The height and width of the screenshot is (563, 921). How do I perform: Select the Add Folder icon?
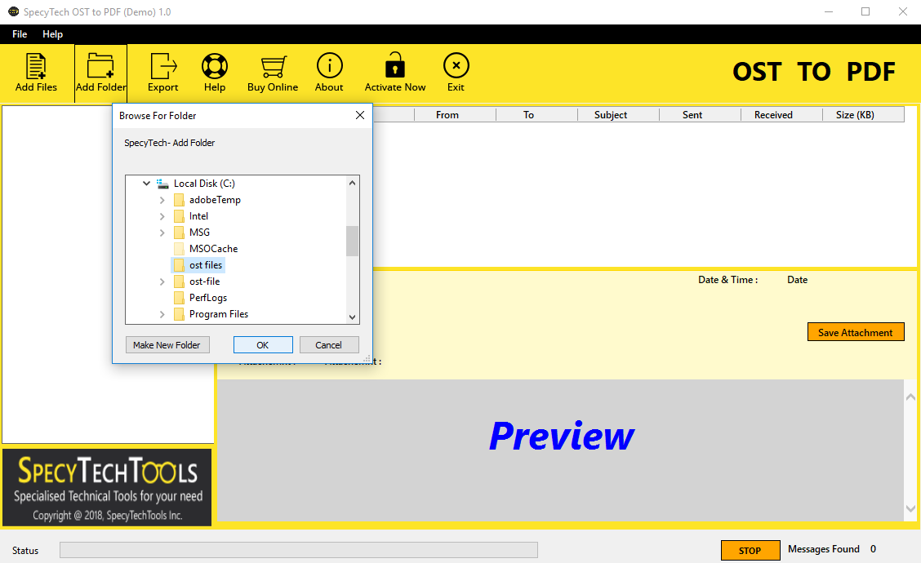point(100,72)
